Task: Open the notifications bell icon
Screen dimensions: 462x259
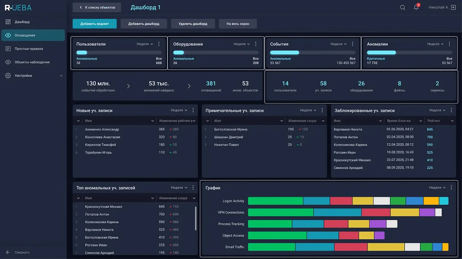Action: (x=416, y=7)
